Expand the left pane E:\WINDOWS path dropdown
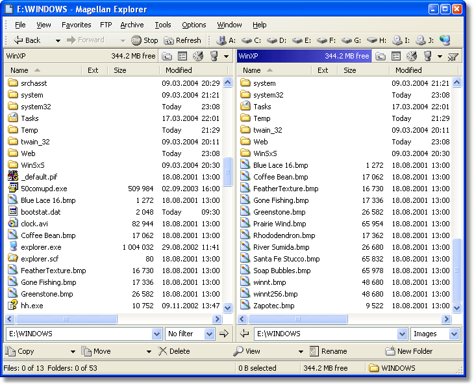This screenshot has height=385, width=474. pyautogui.click(x=156, y=334)
